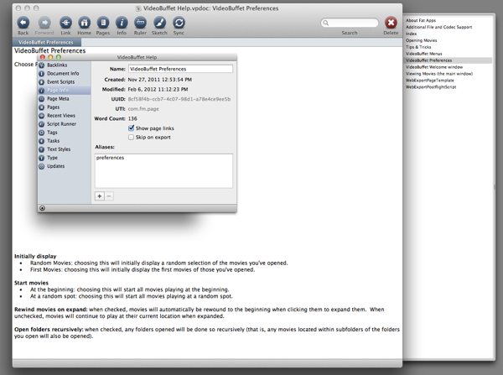Open WebExportPageTemplate in page list
Viewport: 503px width, 375px height.
pos(430,81)
